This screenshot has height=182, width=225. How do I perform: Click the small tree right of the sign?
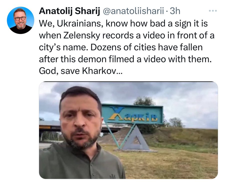click(x=176, y=122)
